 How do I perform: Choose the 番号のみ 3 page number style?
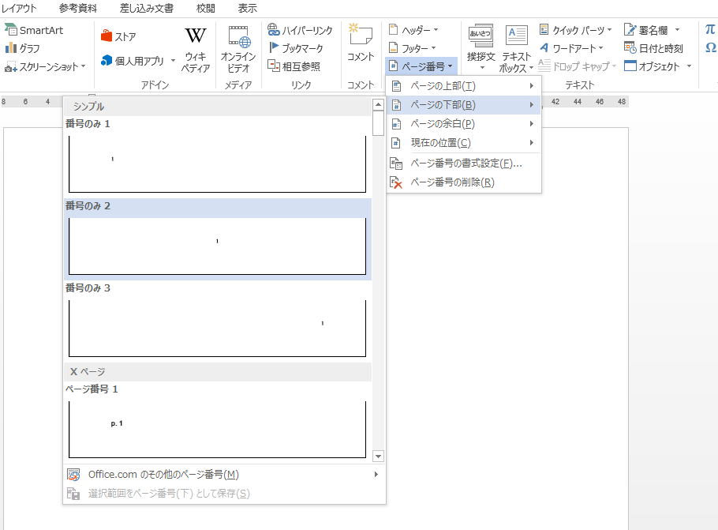coord(218,321)
